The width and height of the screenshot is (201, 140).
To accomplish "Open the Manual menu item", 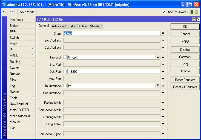I will [21, 122].
